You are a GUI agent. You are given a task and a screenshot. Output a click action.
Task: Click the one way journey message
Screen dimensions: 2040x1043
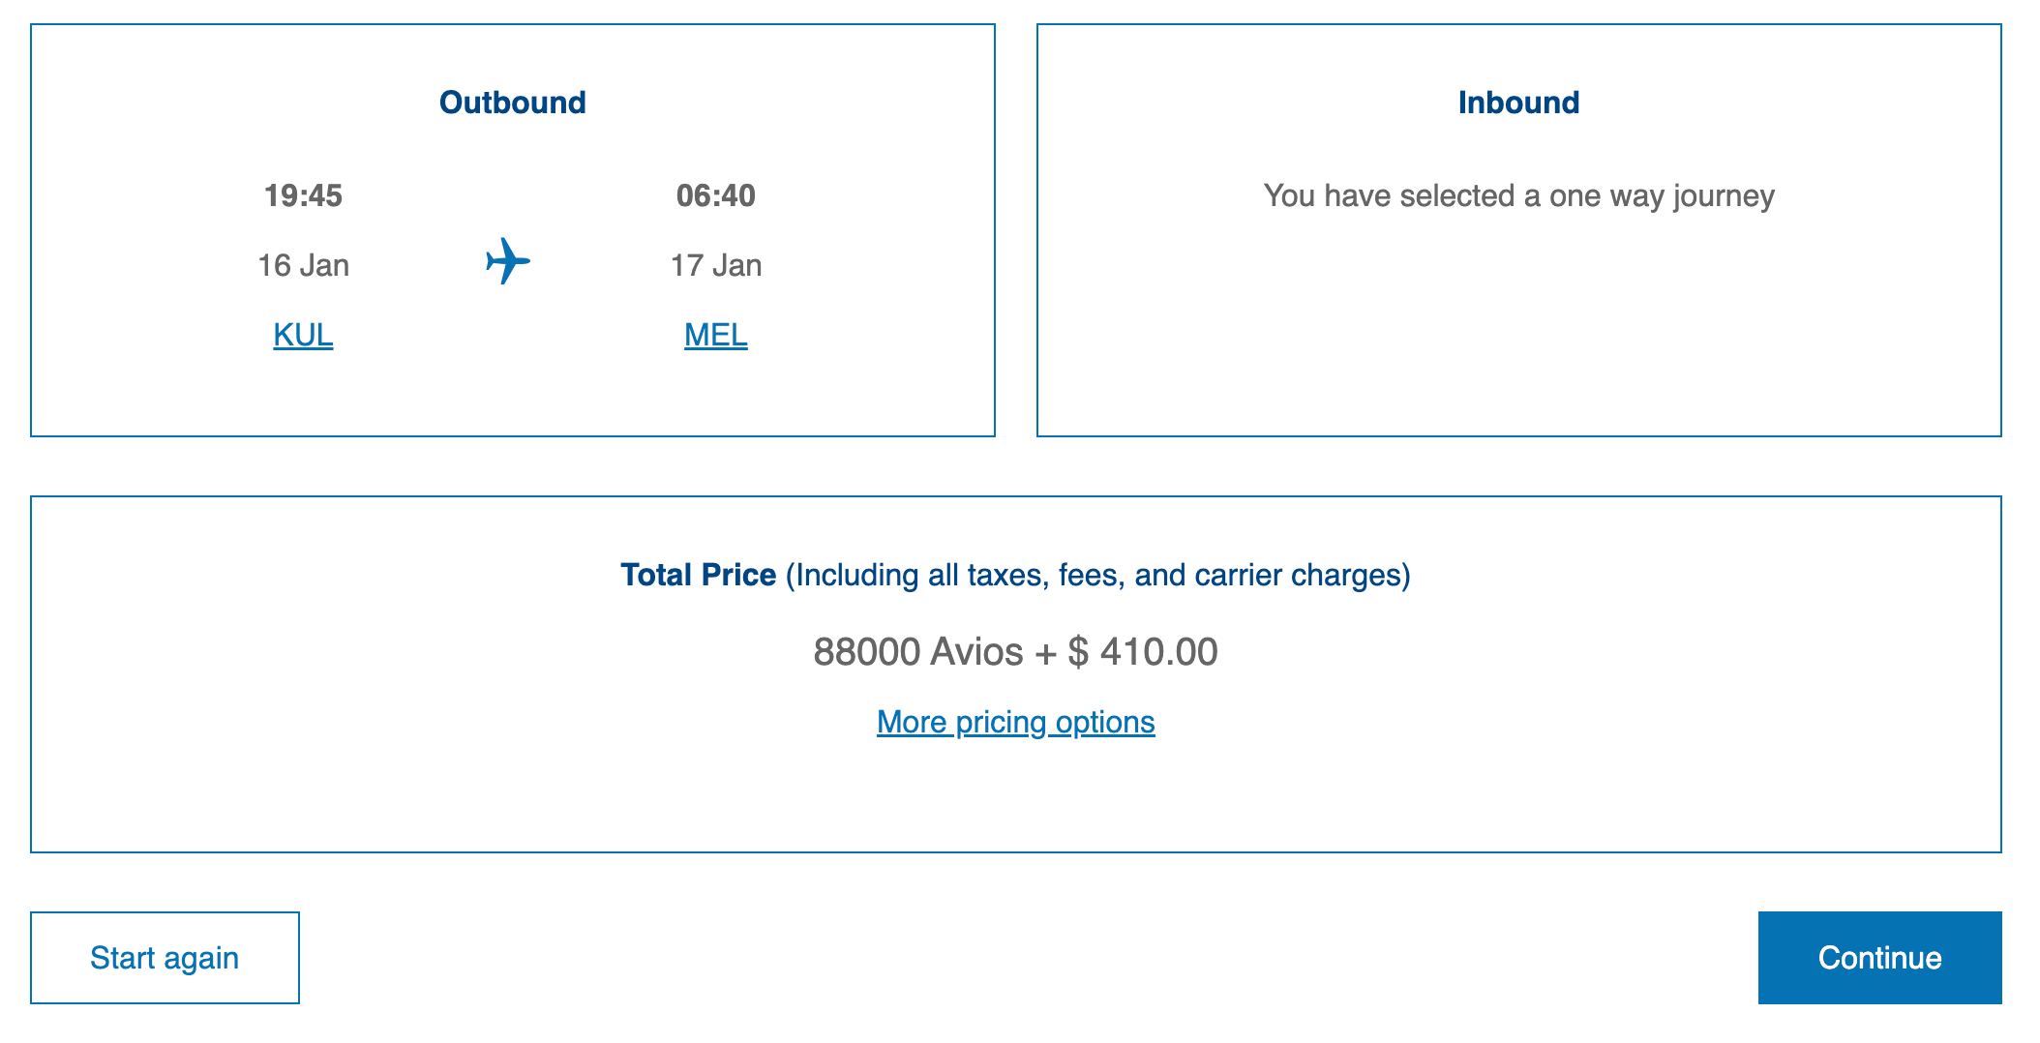(x=1517, y=195)
